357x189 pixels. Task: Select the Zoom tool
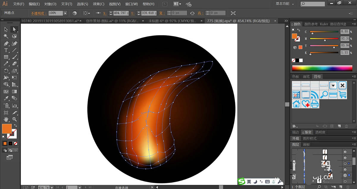pos(14,119)
